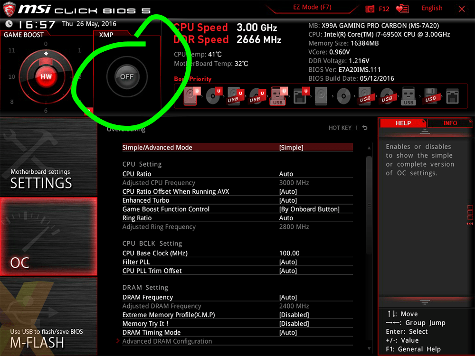475x356 pixels.
Task: Select the UEFI USB hard disk boot icon
Action: tap(236, 96)
